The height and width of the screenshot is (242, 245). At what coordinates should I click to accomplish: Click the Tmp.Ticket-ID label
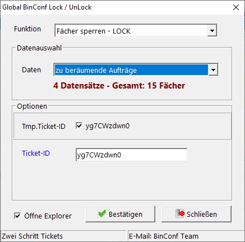point(44,127)
